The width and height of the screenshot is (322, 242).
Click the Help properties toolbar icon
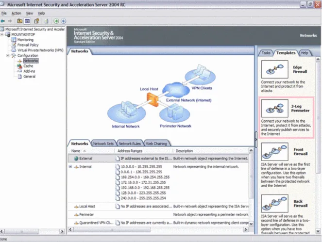pyautogui.click(x=37, y=21)
